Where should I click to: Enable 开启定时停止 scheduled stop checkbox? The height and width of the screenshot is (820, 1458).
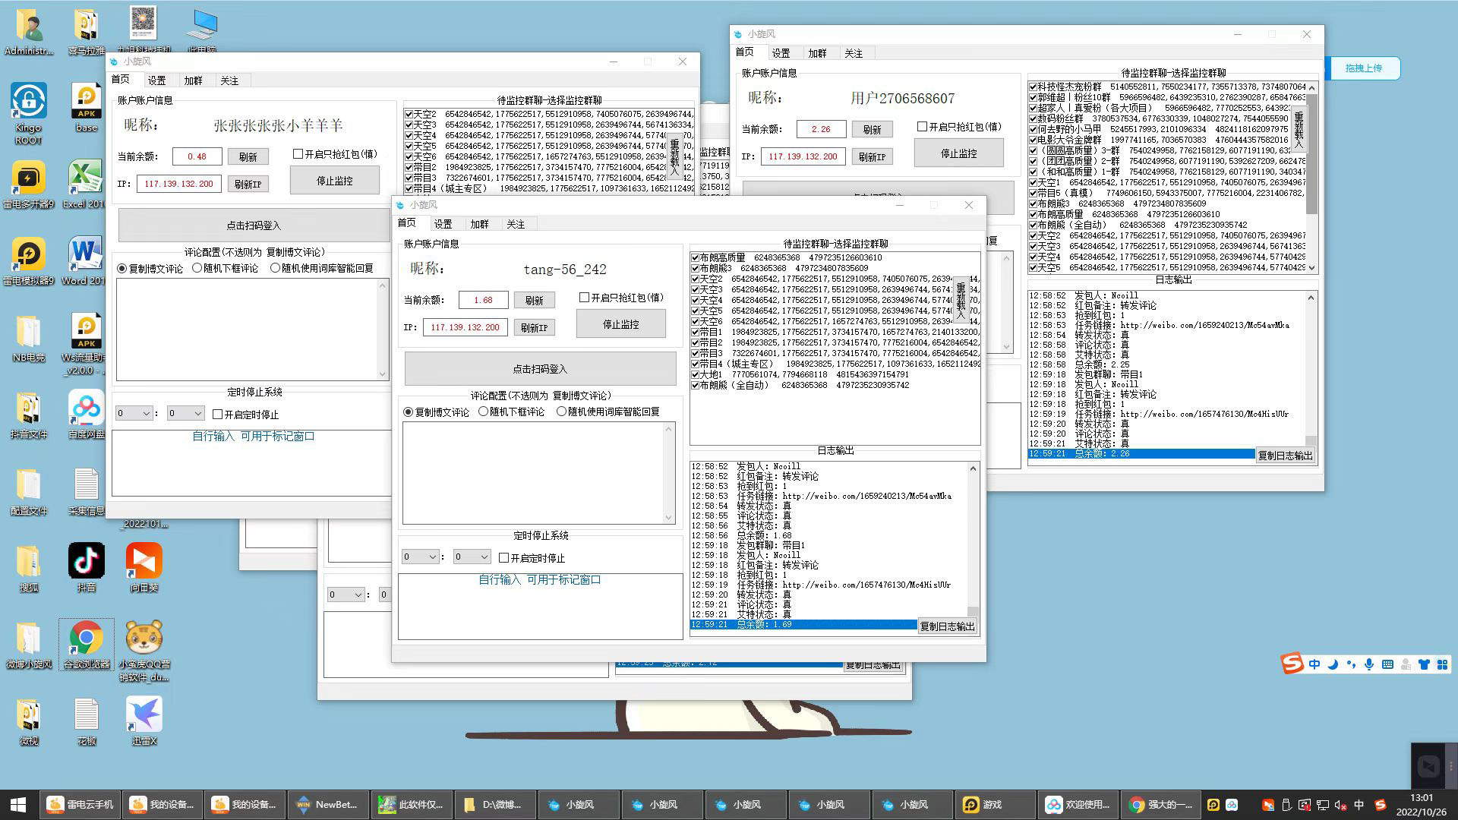(503, 558)
